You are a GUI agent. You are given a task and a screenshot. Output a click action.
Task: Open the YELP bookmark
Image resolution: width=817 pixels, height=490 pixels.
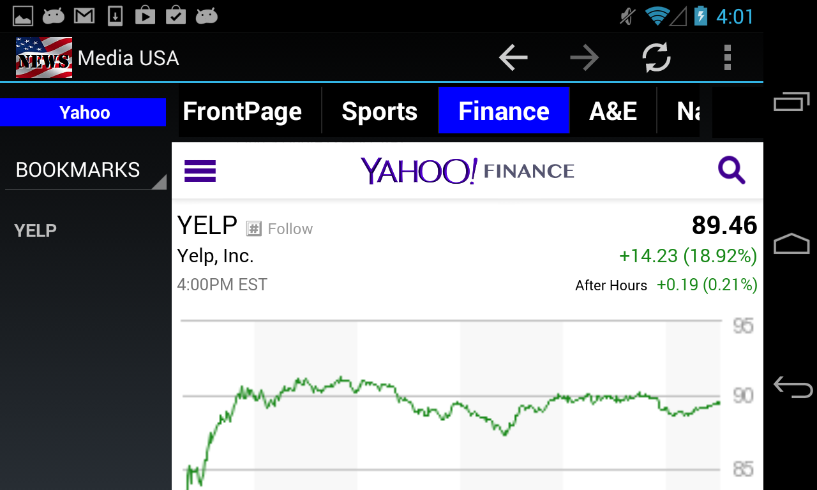(x=36, y=230)
